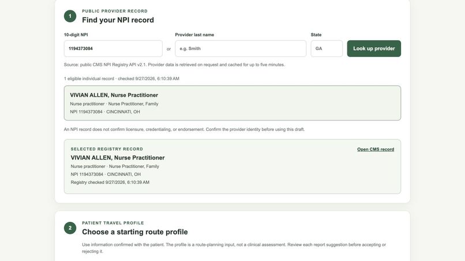This screenshot has width=465, height=261.
Task: Click the CMS NPI Registry source note
Action: tap(174, 65)
